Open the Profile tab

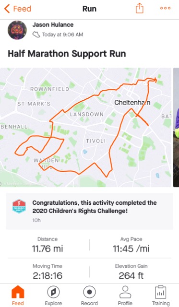click(x=125, y=295)
